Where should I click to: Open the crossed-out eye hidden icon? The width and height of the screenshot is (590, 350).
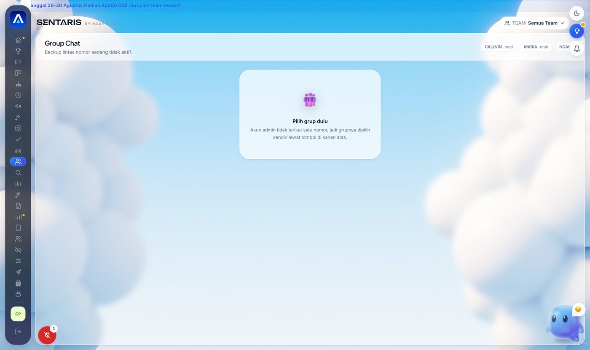(18, 250)
